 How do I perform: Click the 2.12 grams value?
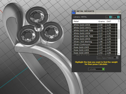click(x=100, y=33)
